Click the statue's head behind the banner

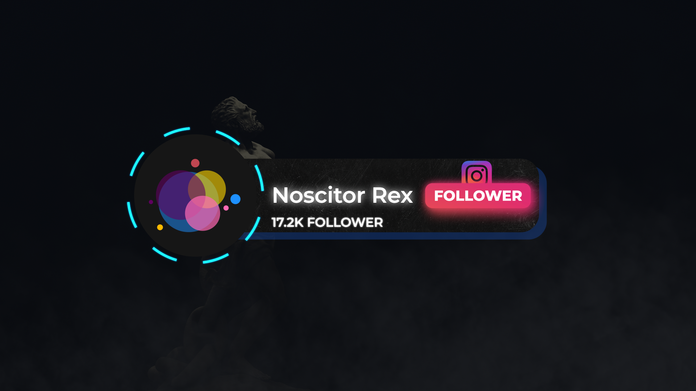point(237,113)
